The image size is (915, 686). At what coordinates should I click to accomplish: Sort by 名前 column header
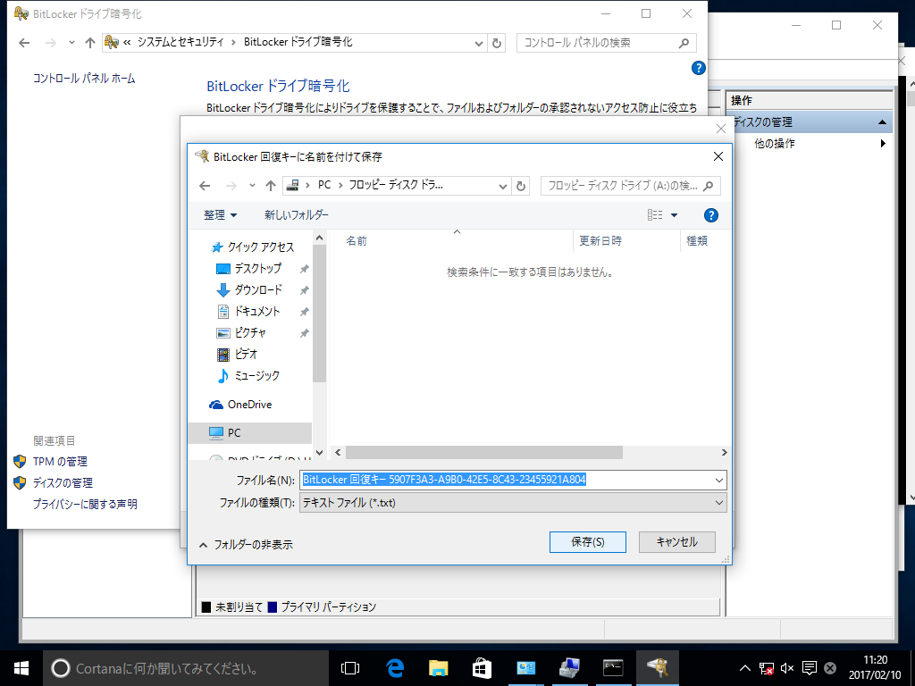tap(357, 241)
